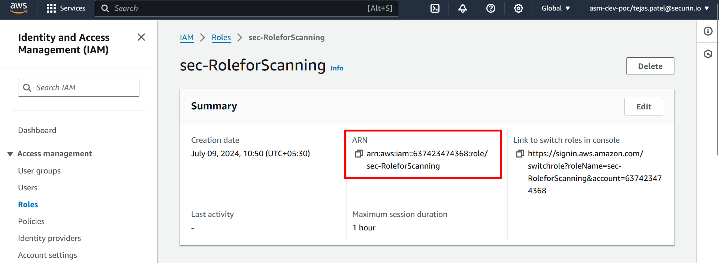Open the Services grid menu

point(66,8)
